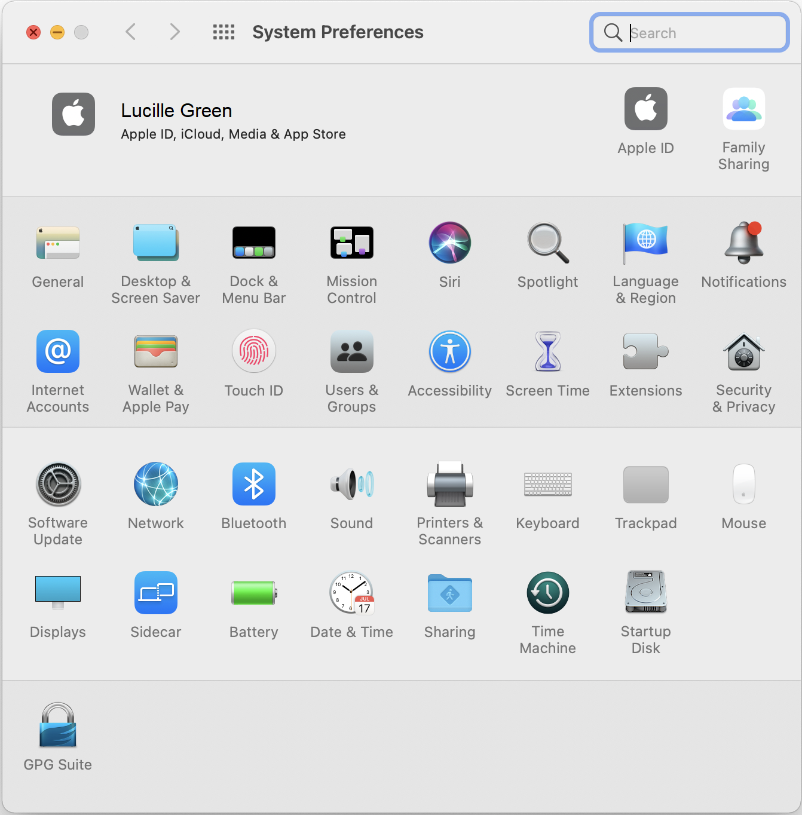Open Accessibility preferences
Image resolution: width=802 pixels, height=815 pixels.
pyautogui.click(x=450, y=351)
